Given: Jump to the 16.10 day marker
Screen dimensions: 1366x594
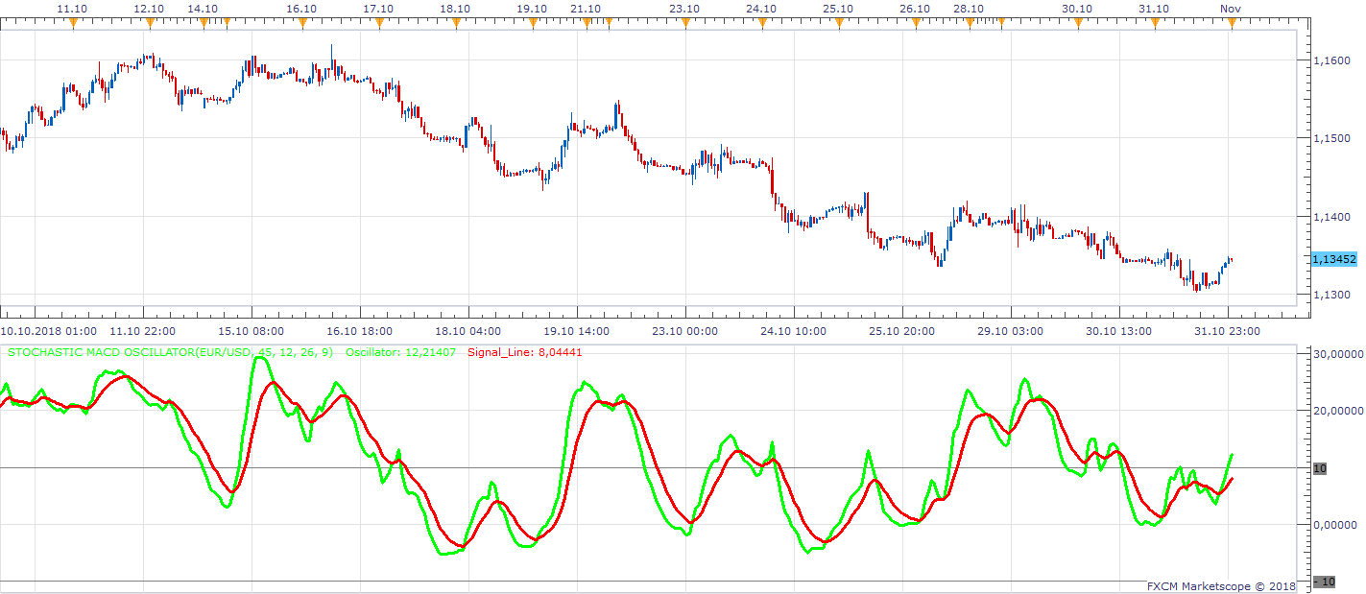Looking at the screenshot, I should [301, 23].
